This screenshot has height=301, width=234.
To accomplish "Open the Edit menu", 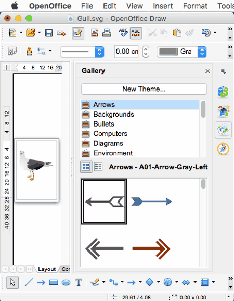I will 110,6.
